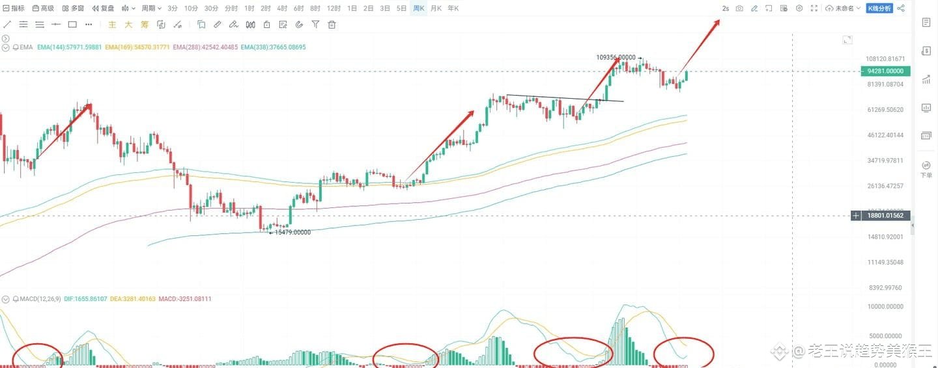
Task: Select the 1日 timeframe tab
Action: point(352,8)
